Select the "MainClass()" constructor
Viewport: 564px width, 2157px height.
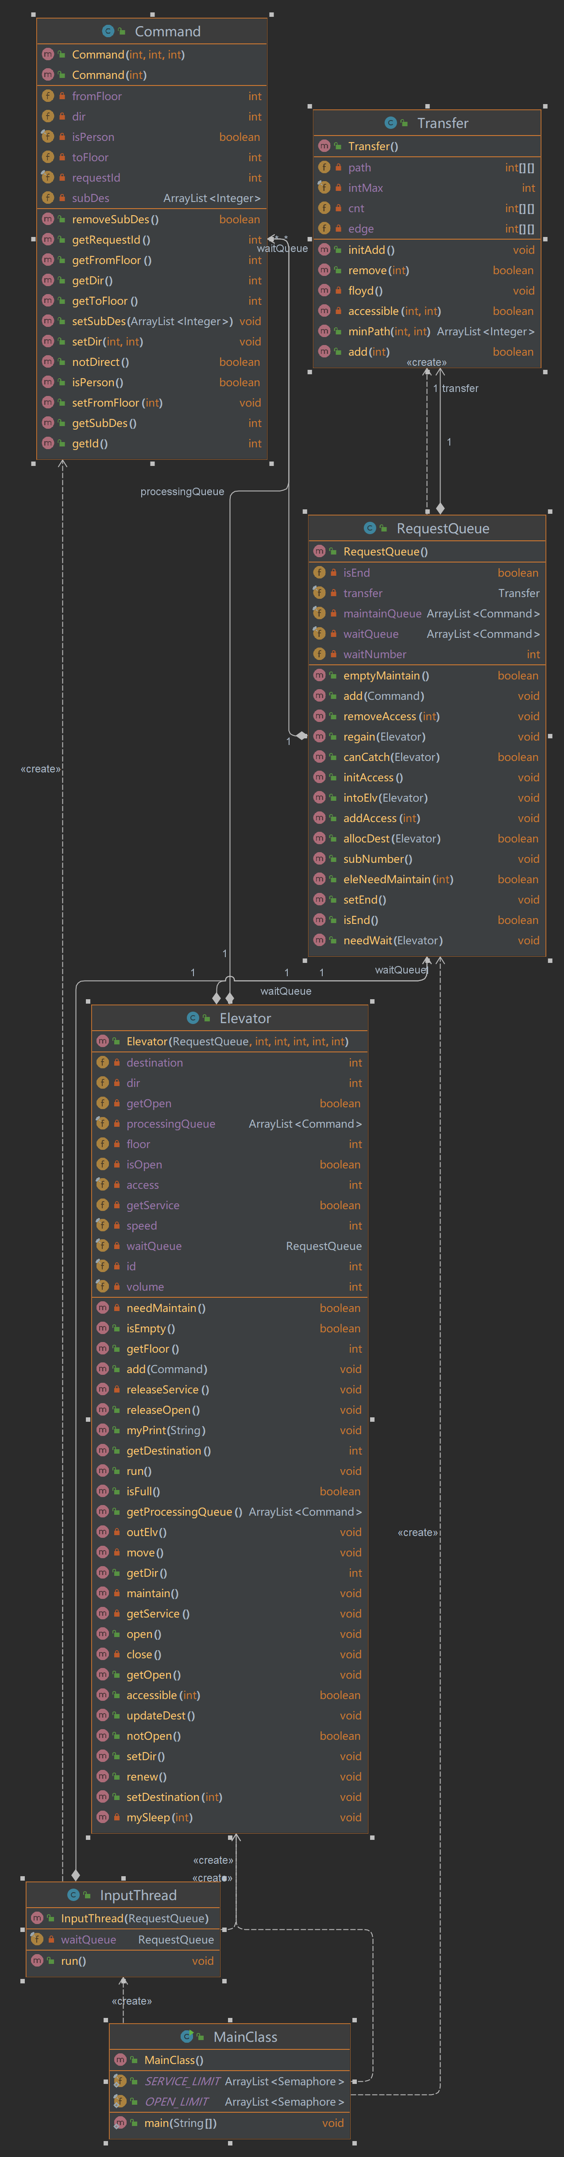[174, 2060]
